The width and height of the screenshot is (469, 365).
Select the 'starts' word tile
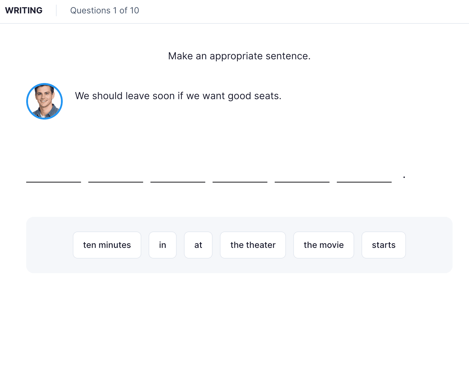pos(383,245)
